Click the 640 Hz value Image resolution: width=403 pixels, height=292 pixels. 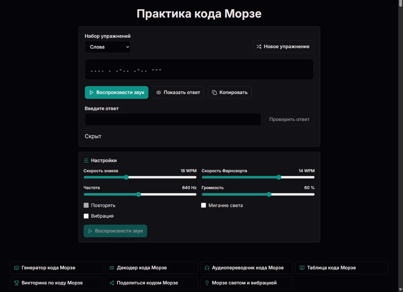189,188
